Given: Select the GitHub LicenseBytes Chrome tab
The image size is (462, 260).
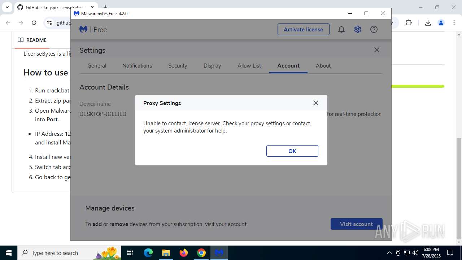Looking at the screenshot, I should [x=54, y=7].
